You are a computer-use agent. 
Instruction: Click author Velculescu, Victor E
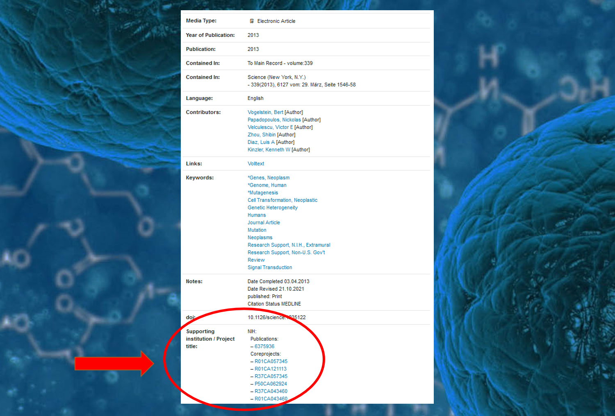click(270, 127)
